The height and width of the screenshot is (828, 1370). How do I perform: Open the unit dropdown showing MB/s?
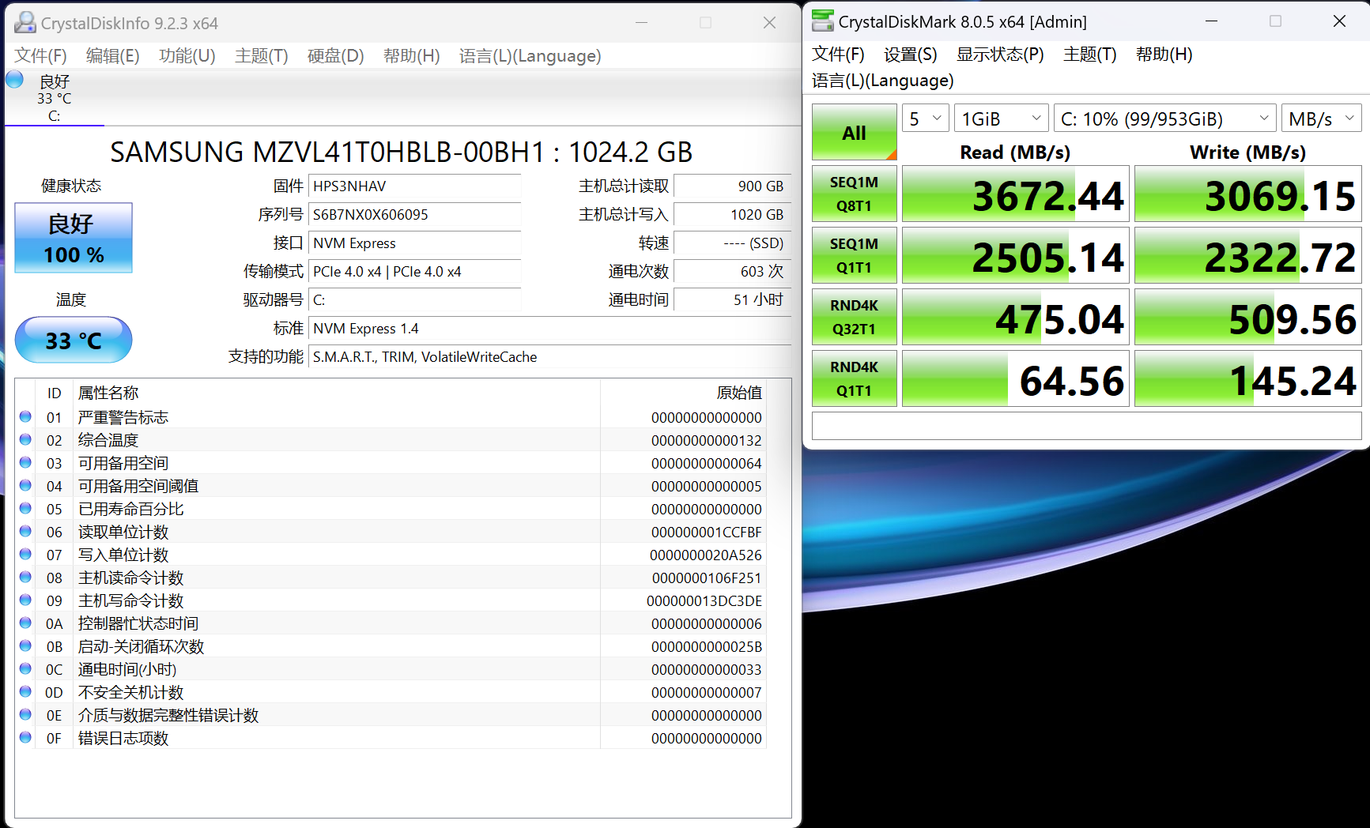1322,119
